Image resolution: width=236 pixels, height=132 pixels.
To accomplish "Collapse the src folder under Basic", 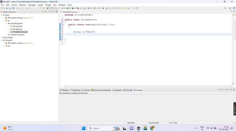I will tap(4, 21).
